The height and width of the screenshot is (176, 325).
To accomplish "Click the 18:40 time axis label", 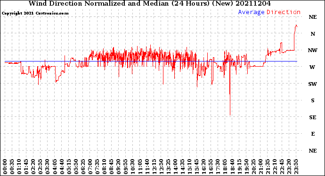I will click(232, 167).
